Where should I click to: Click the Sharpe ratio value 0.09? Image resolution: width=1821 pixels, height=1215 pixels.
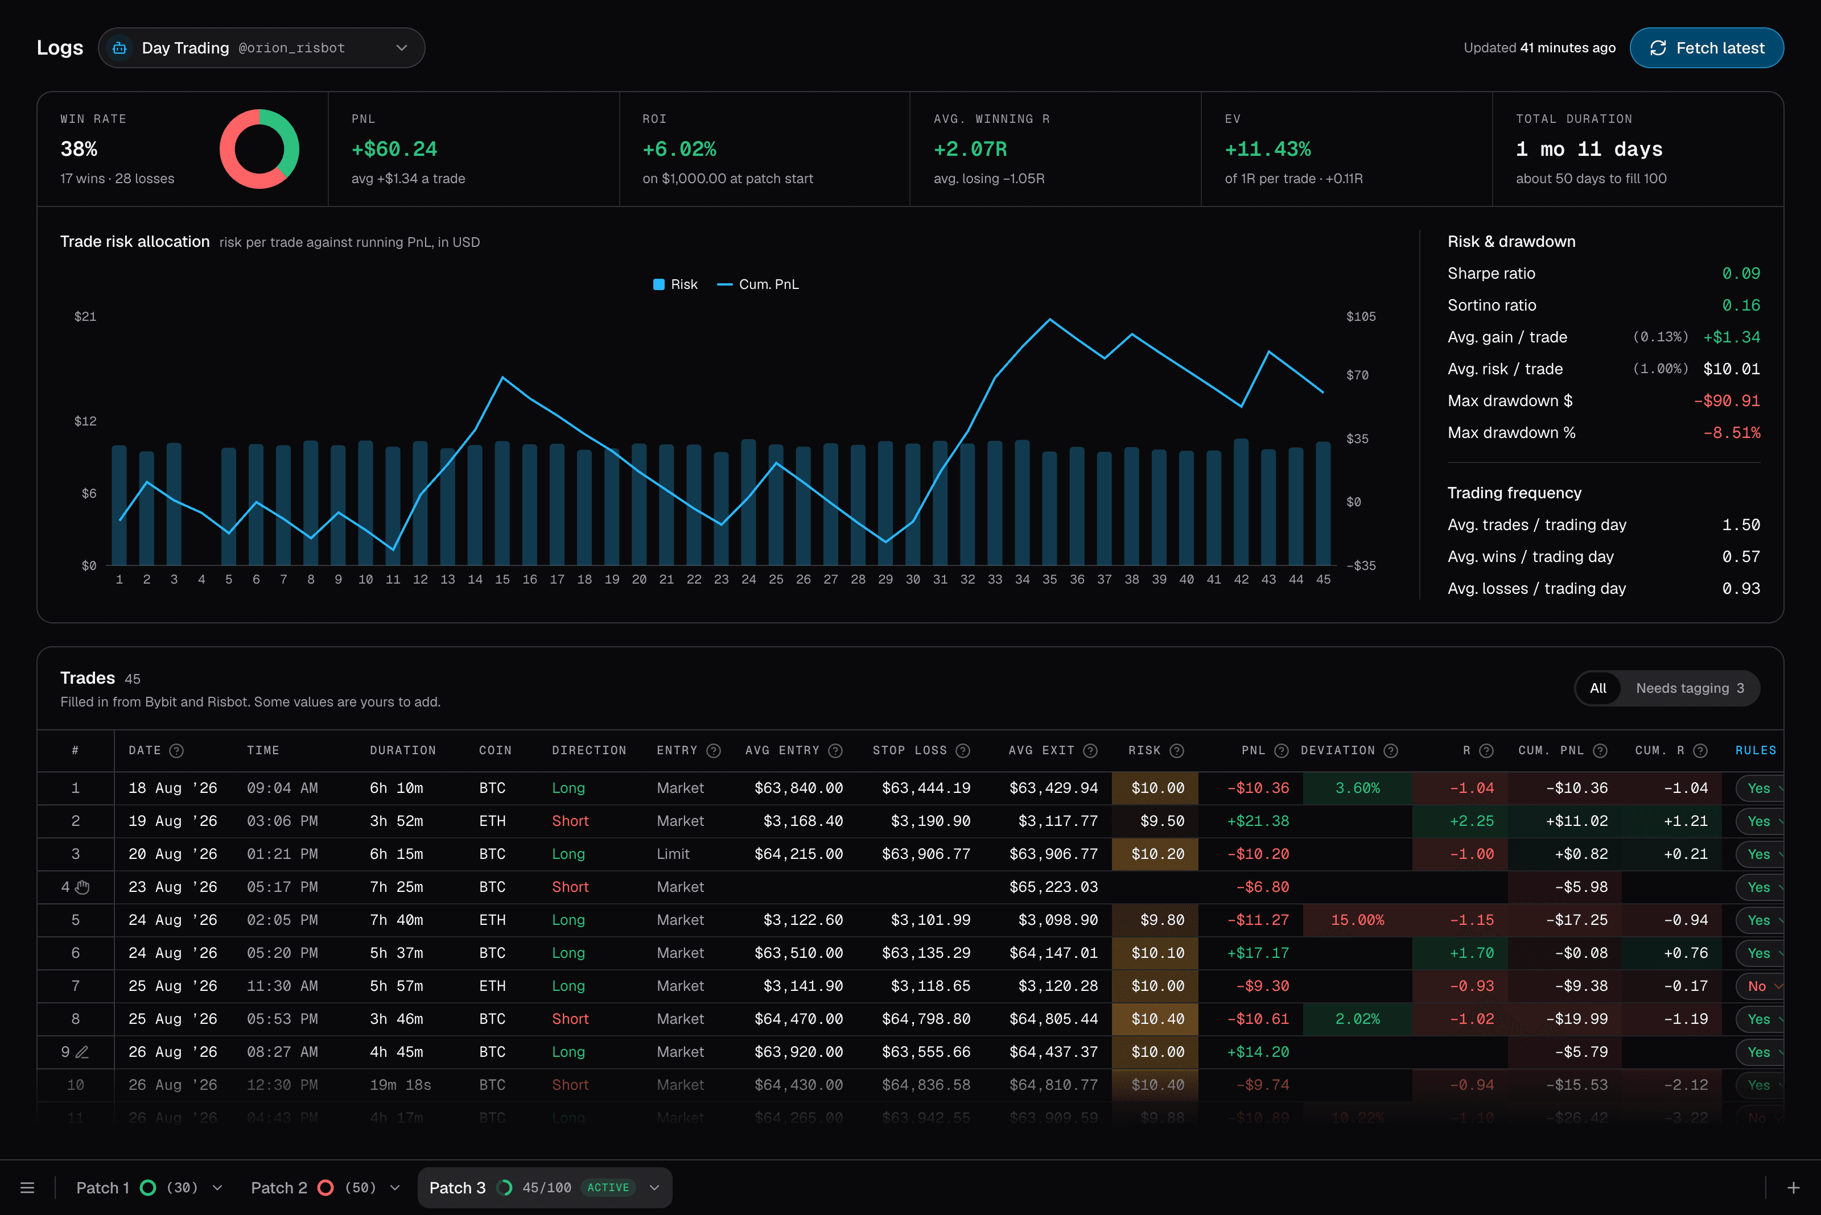point(1740,274)
